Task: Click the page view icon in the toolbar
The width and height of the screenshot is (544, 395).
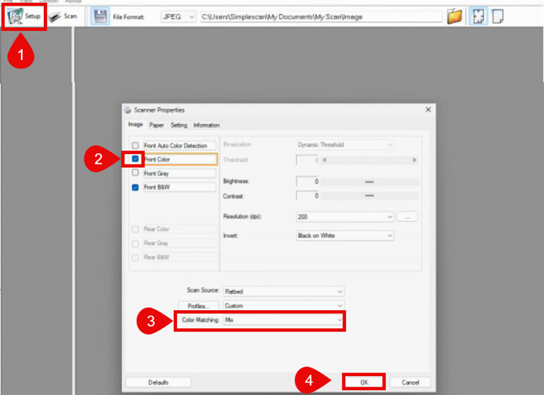Action: click(x=497, y=16)
